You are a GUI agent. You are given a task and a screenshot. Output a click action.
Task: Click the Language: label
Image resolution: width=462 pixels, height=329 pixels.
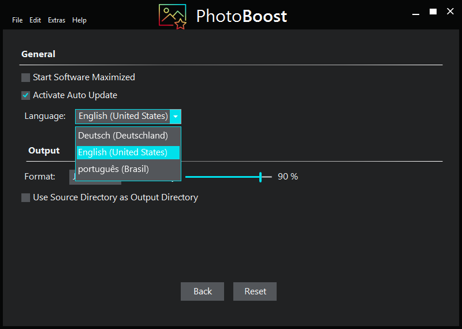point(45,116)
